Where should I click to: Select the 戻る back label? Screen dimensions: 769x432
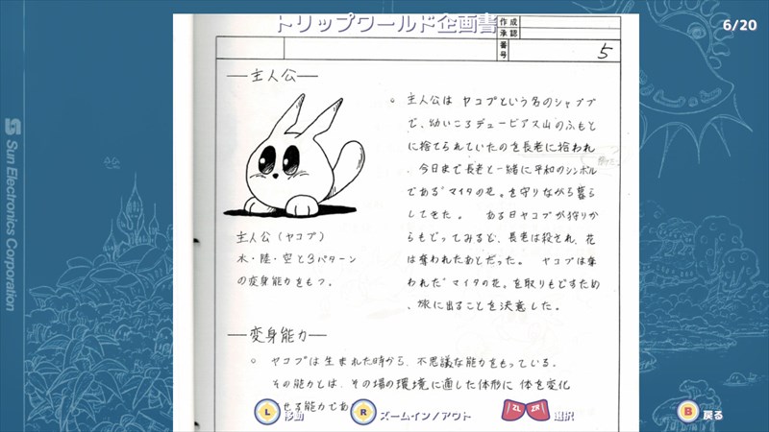(712, 415)
